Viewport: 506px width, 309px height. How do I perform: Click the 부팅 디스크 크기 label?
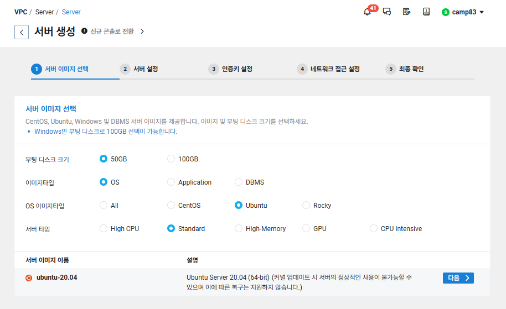pos(47,160)
